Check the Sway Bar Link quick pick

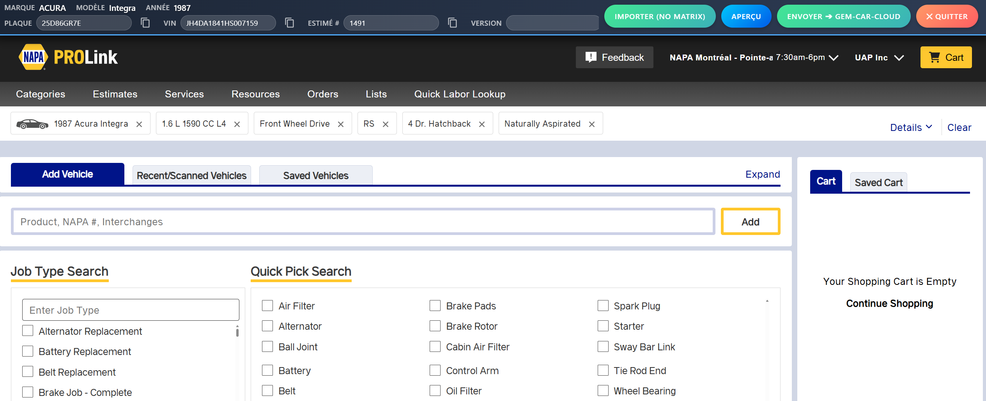click(603, 346)
